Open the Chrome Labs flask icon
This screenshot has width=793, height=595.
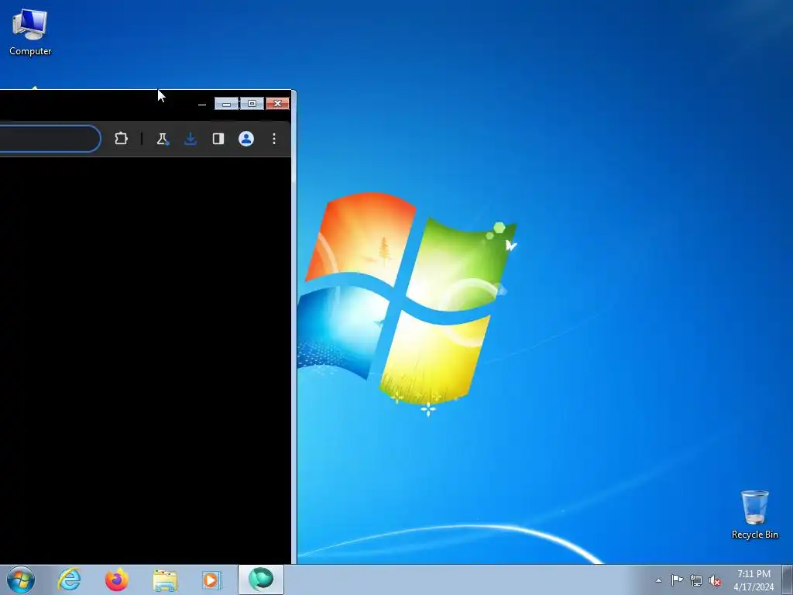click(x=163, y=139)
